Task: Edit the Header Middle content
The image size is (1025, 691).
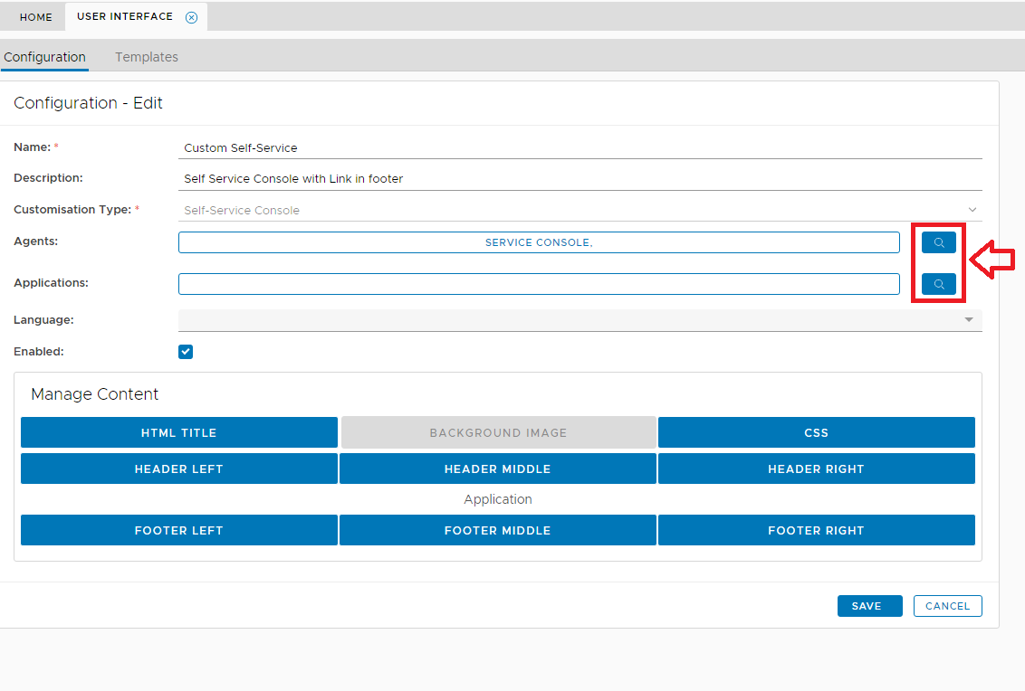Action: click(497, 469)
